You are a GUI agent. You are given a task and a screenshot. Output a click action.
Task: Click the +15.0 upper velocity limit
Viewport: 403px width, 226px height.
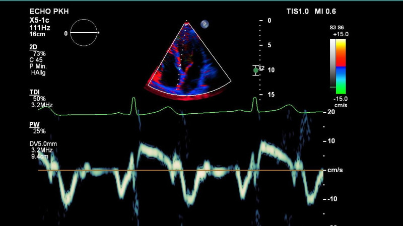tap(341, 34)
